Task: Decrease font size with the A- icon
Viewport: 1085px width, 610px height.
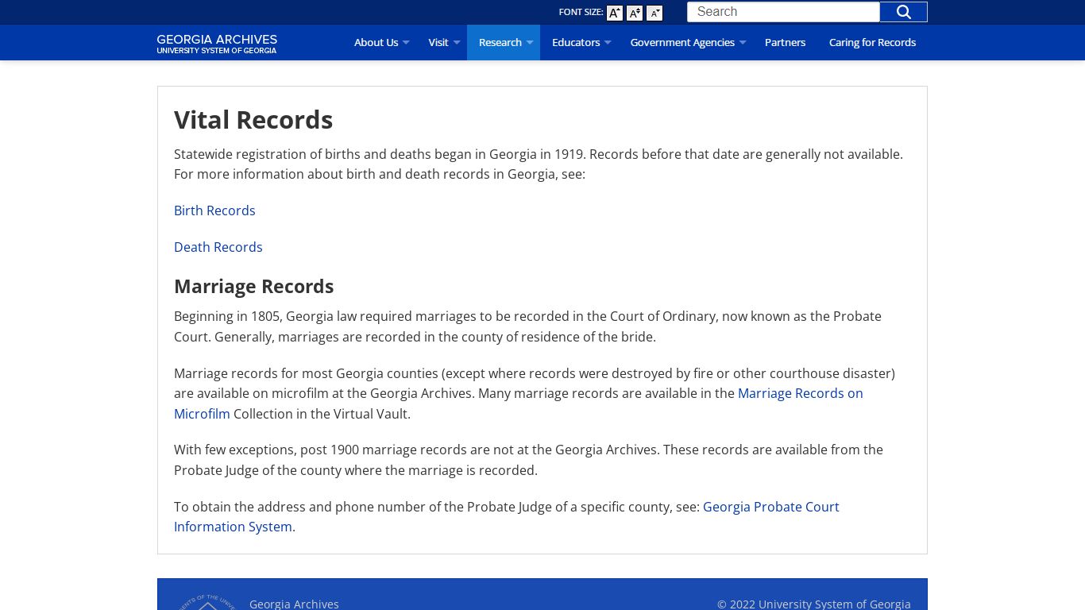Action: [x=654, y=13]
